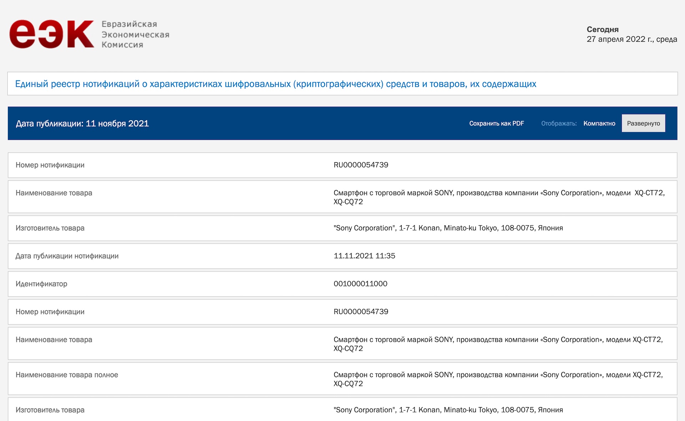
Task: Click today's date 27 апреля 2022
Action: pos(631,39)
